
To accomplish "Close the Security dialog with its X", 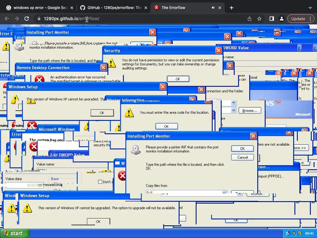I will 218,50.
